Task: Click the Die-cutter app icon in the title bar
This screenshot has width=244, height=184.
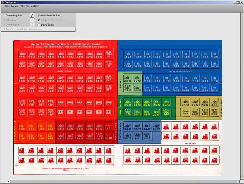Action: (3, 2)
